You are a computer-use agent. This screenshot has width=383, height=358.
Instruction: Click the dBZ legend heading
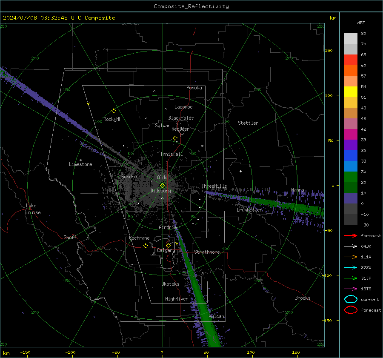[x=361, y=23]
